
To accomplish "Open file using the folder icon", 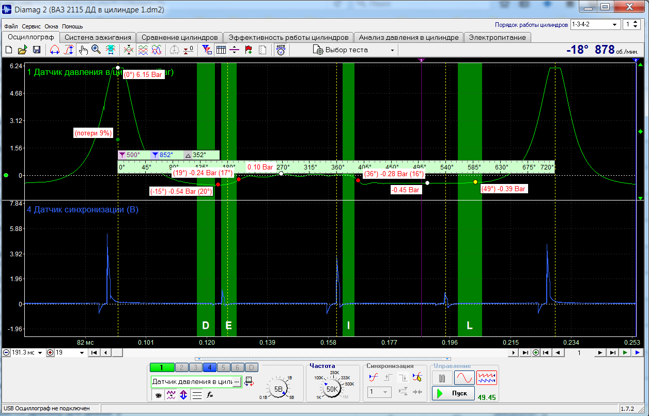I will (22, 50).
